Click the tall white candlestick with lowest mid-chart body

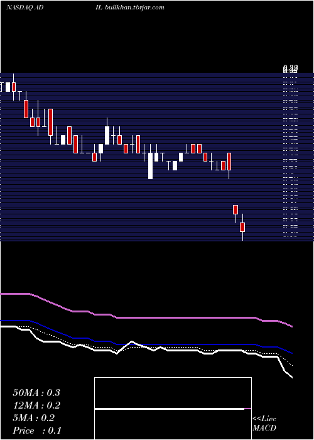point(151,165)
